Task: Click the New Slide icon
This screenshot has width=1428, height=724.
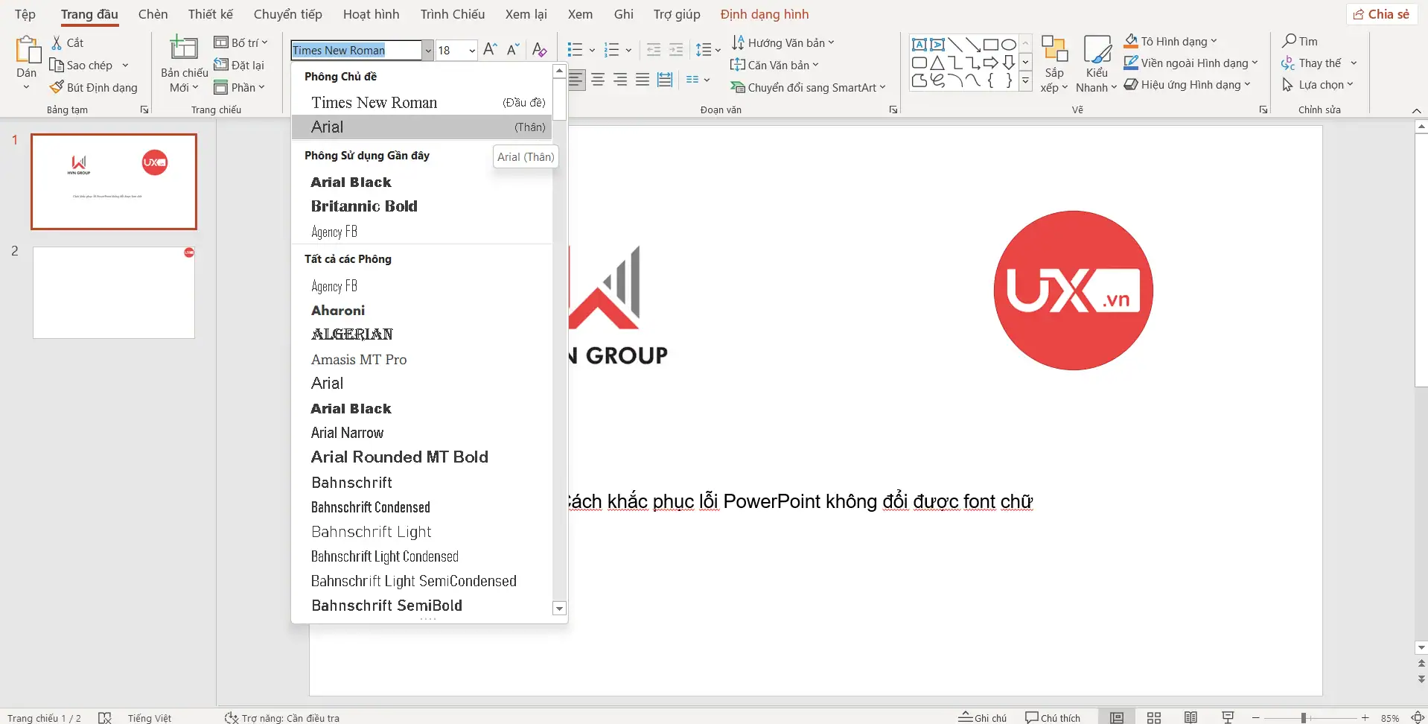Action: coord(184,49)
